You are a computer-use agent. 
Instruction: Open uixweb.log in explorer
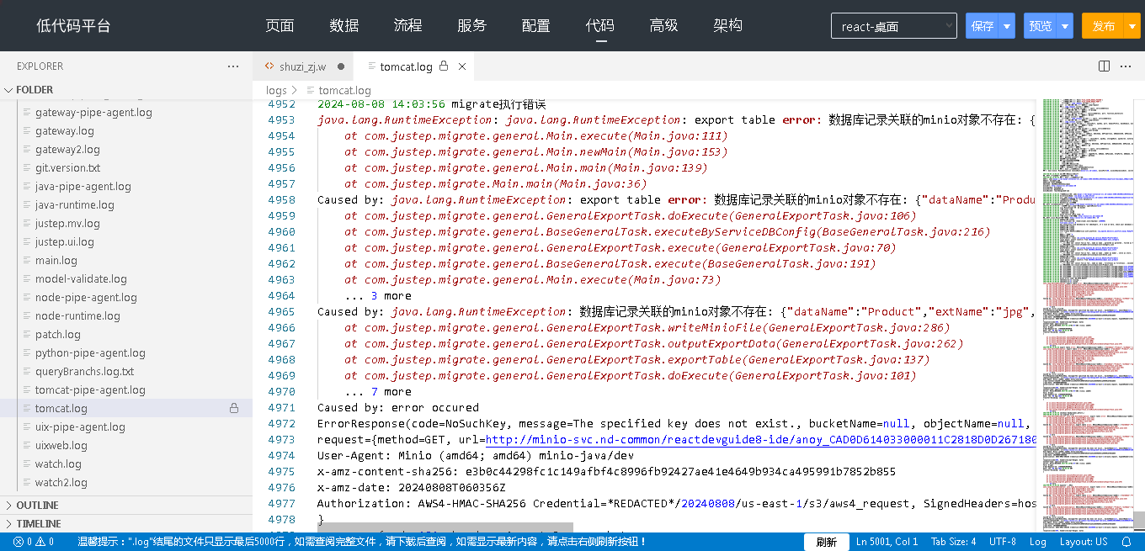coord(61,445)
